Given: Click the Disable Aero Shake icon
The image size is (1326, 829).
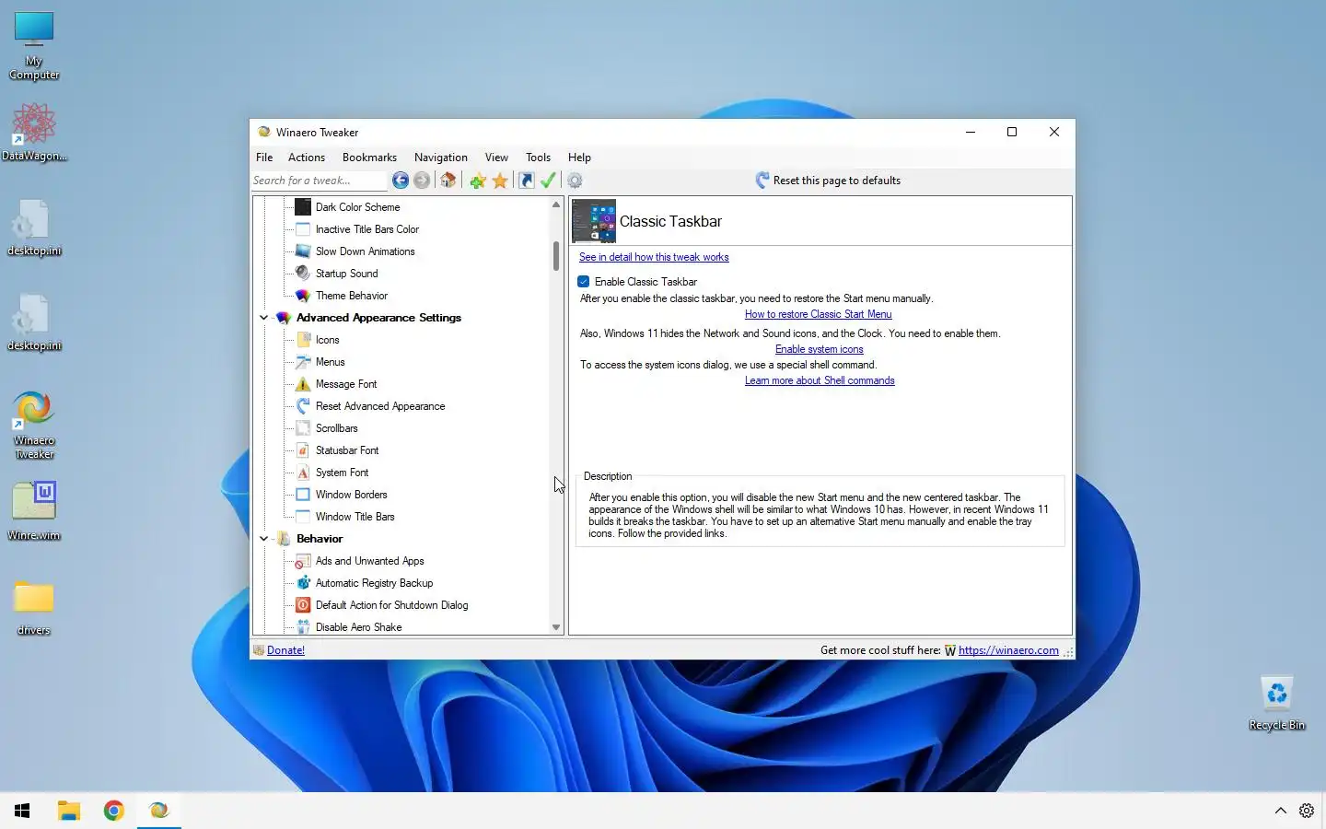Looking at the screenshot, I should pos(303,627).
